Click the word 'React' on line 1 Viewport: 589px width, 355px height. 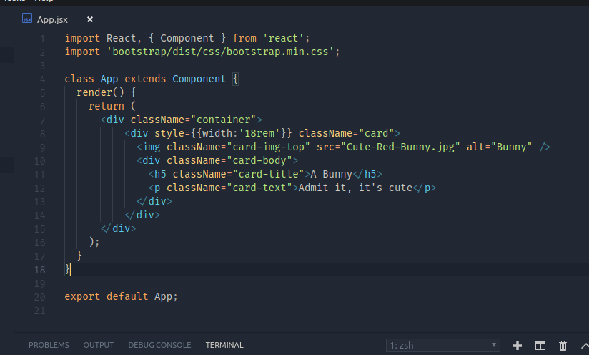(121, 38)
